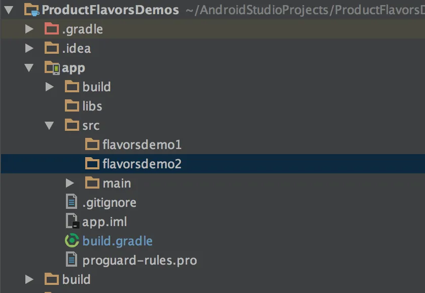Select the flavorsdemo2 folder
425x293 pixels.
click(x=141, y=164)
